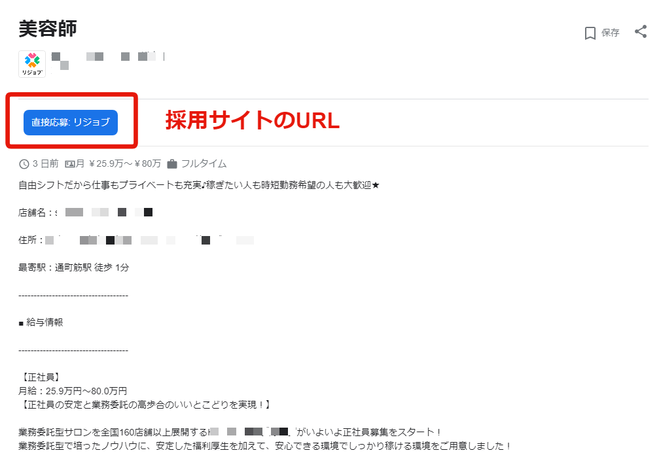Click the 【正社員】 heading text
This screenshot has height=459, width=661.
click(40, 377)
